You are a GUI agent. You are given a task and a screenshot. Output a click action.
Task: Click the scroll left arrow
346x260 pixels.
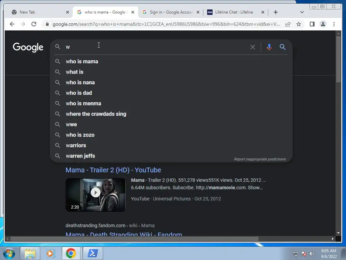coord(7,239)
